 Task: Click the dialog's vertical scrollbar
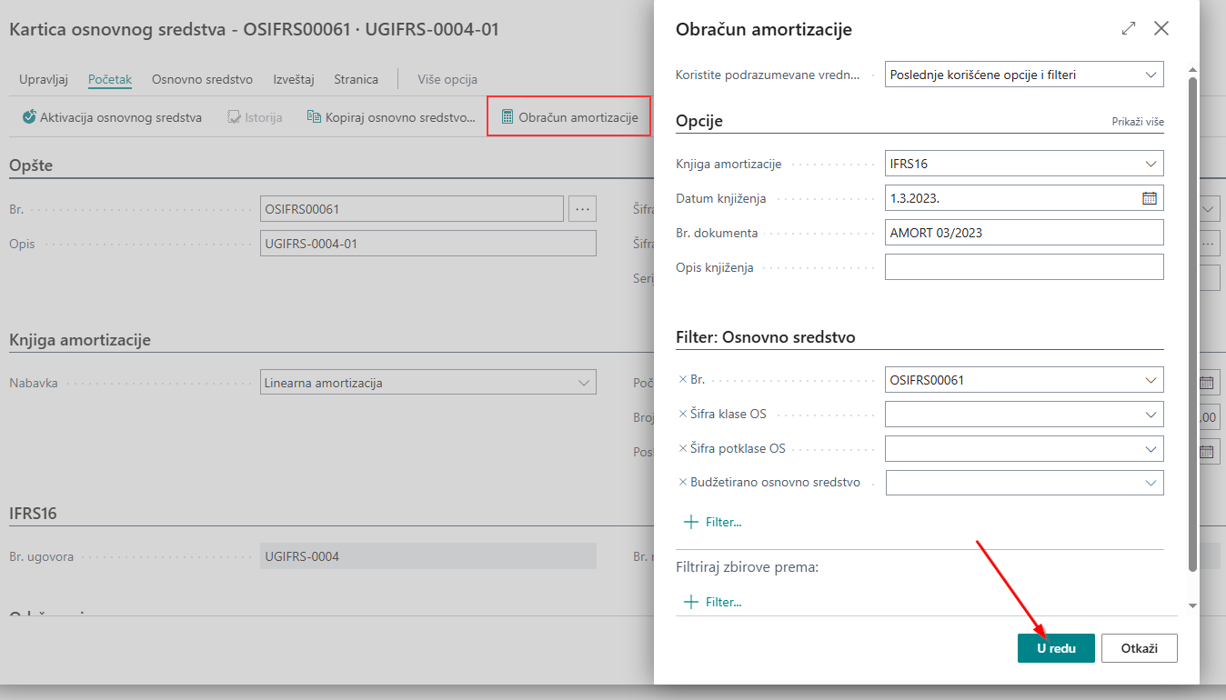point(1192,325)
